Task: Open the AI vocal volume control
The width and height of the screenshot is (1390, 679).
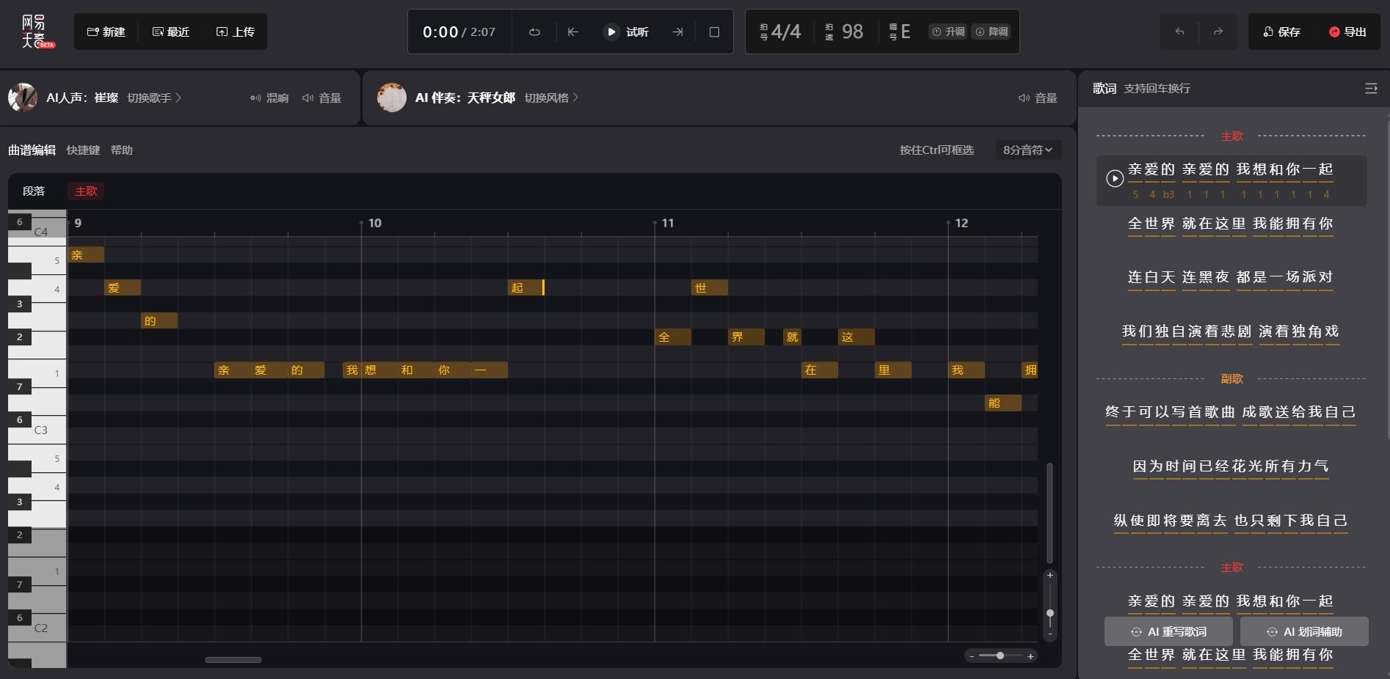Action: coord(321,98)
